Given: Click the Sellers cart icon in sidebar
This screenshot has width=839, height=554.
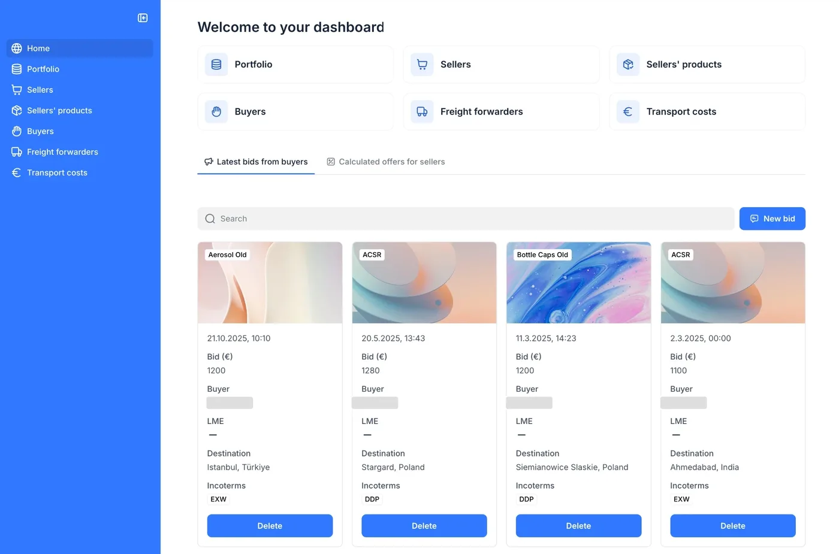Looking at the screenshot, I should 17,90.
